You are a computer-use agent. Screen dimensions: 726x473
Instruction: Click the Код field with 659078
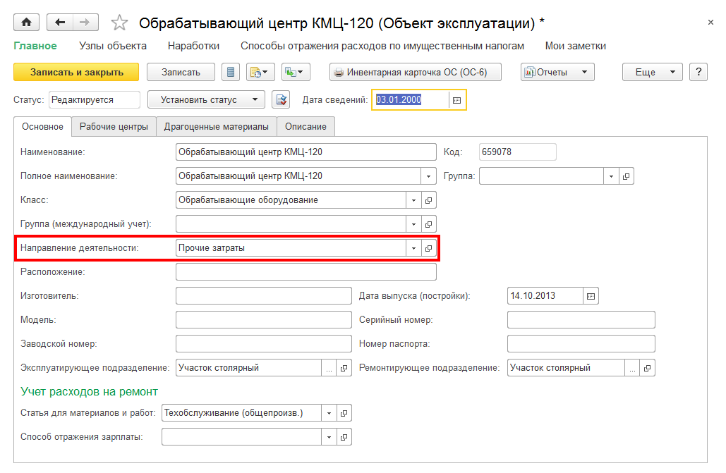(x=518, y=152)
